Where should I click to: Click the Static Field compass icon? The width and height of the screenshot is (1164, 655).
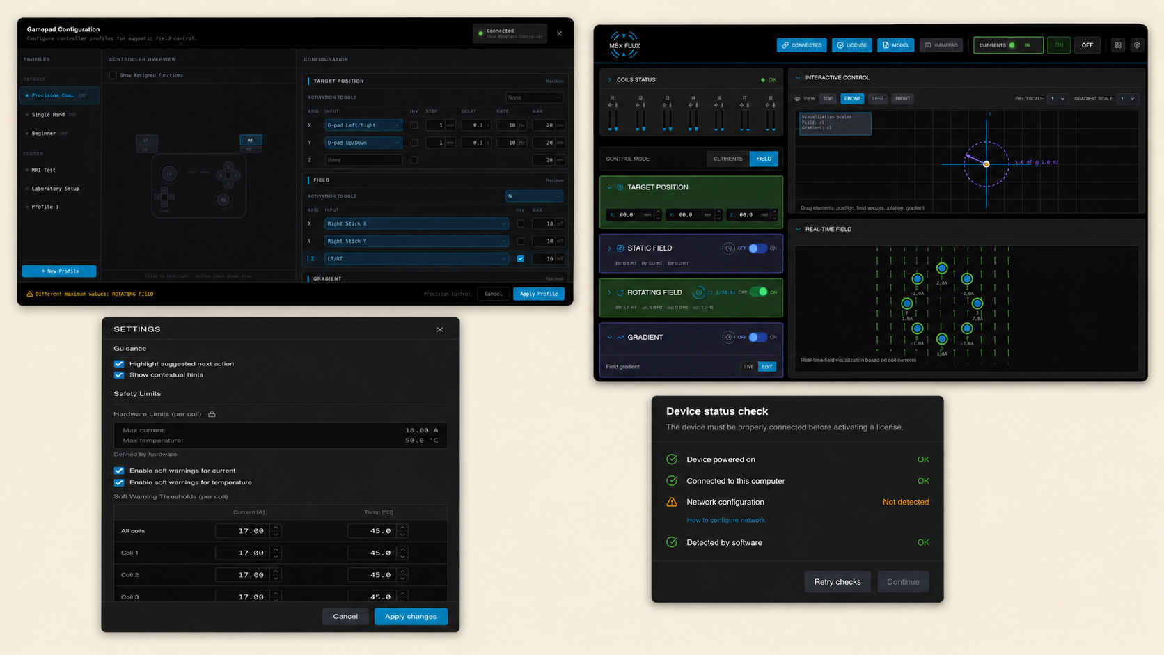(620, 248)
